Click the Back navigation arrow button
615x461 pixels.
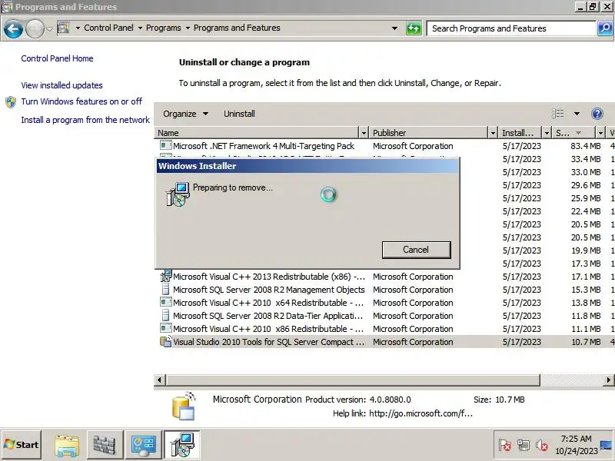[13, 28]
